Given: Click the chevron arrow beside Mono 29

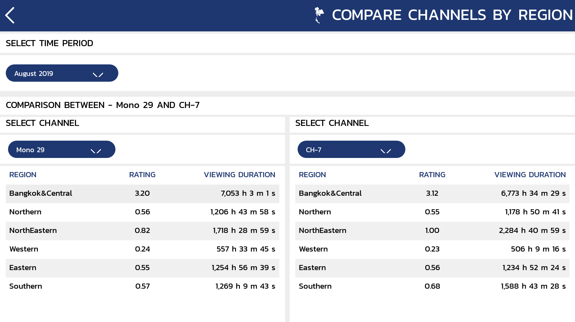Looking at the screenshot, I should [x=96, y=151].
